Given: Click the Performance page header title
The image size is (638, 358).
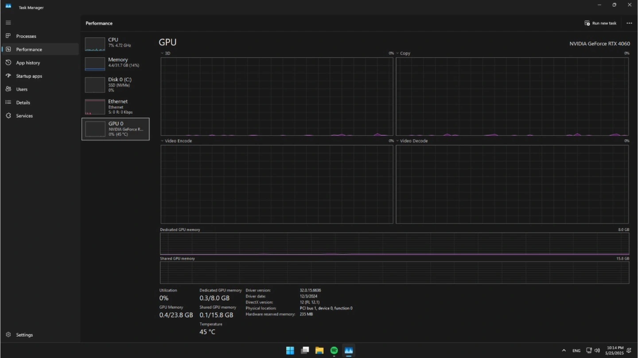Looking at the screenshot, I should click(x=99, y=23).
